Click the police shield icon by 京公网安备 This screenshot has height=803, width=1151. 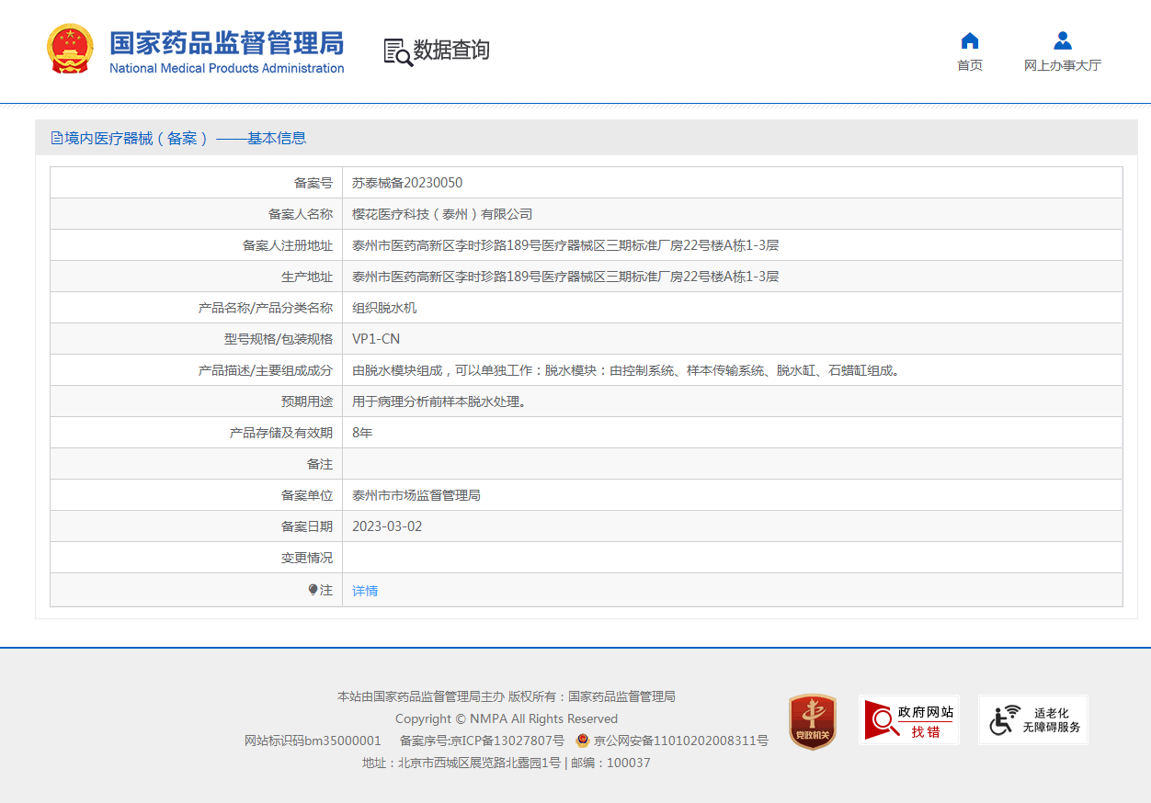[x=582, y=741]
